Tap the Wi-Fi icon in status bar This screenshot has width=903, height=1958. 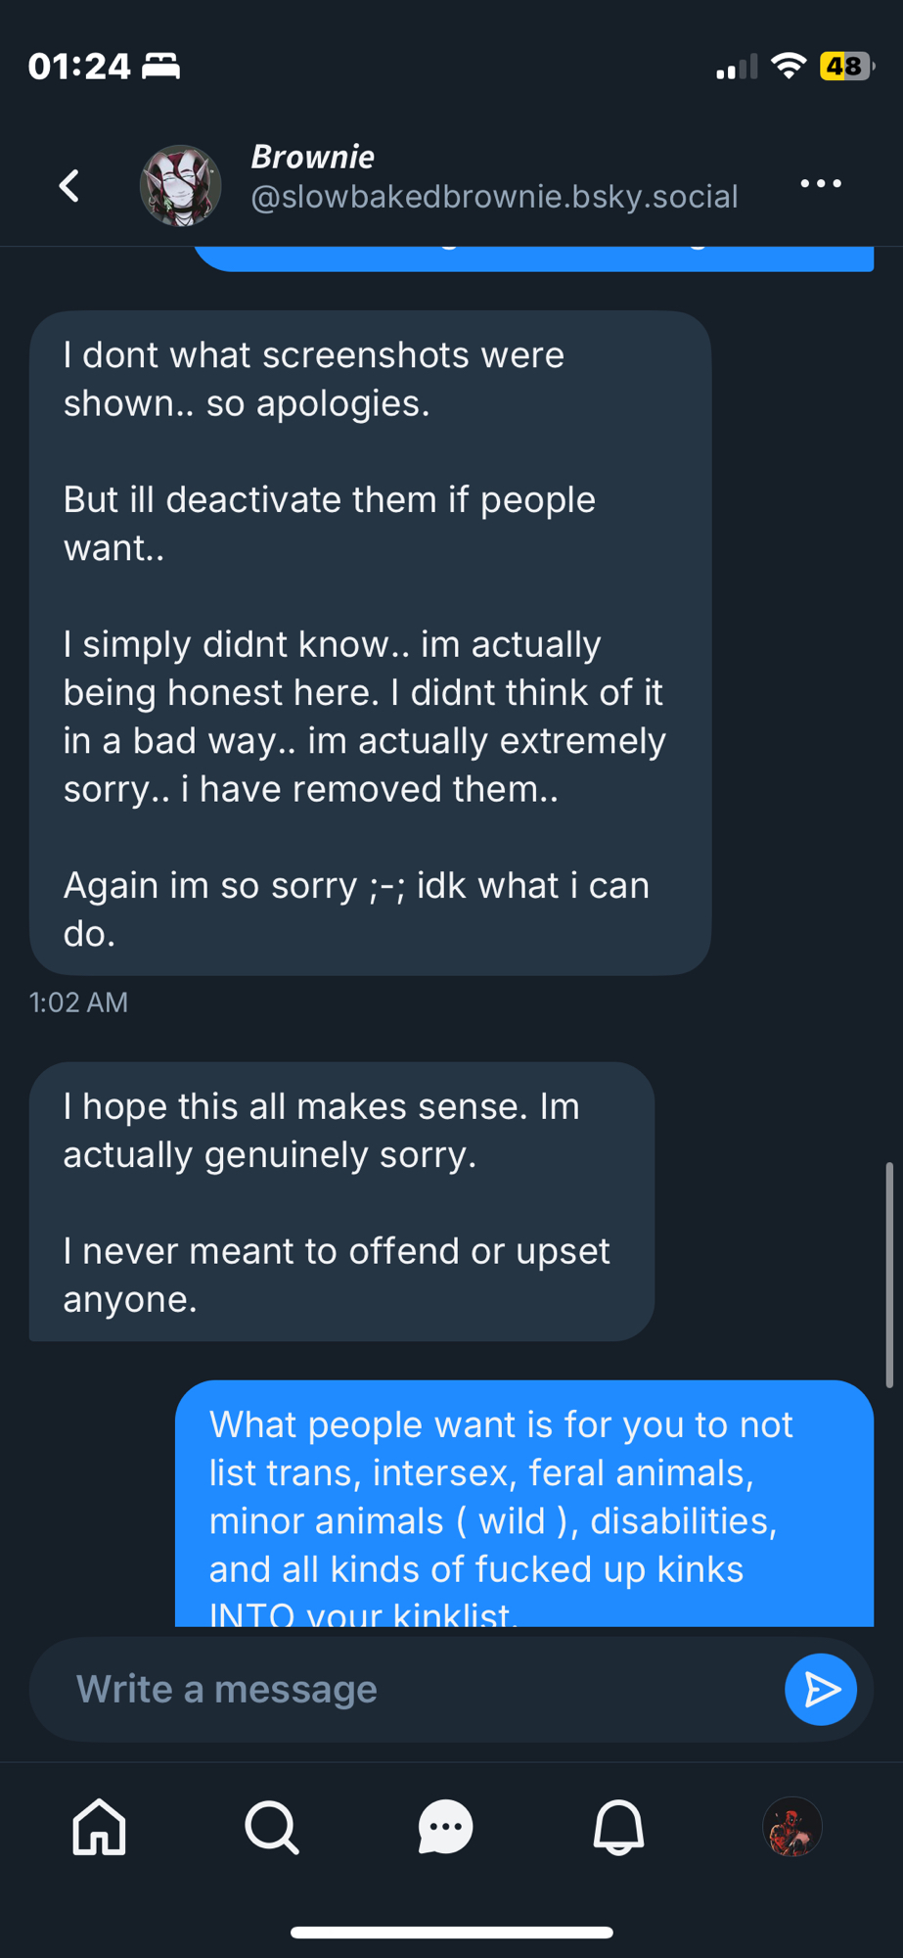point(788,66)
